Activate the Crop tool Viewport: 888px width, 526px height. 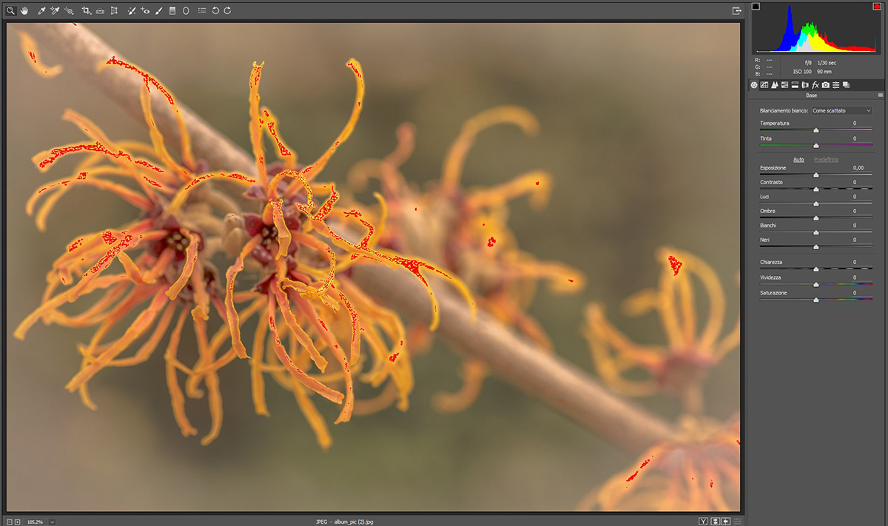(86, 11)
